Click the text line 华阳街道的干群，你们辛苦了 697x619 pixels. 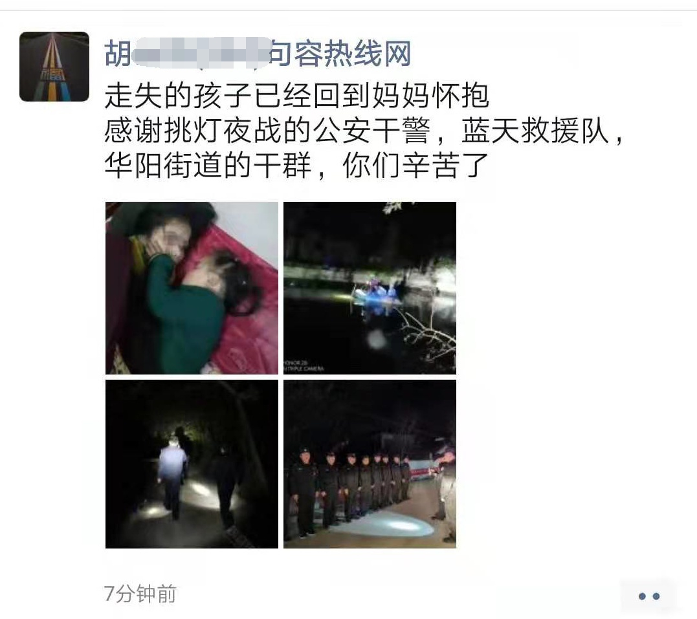pyautogui.click(x=297, y=166)
